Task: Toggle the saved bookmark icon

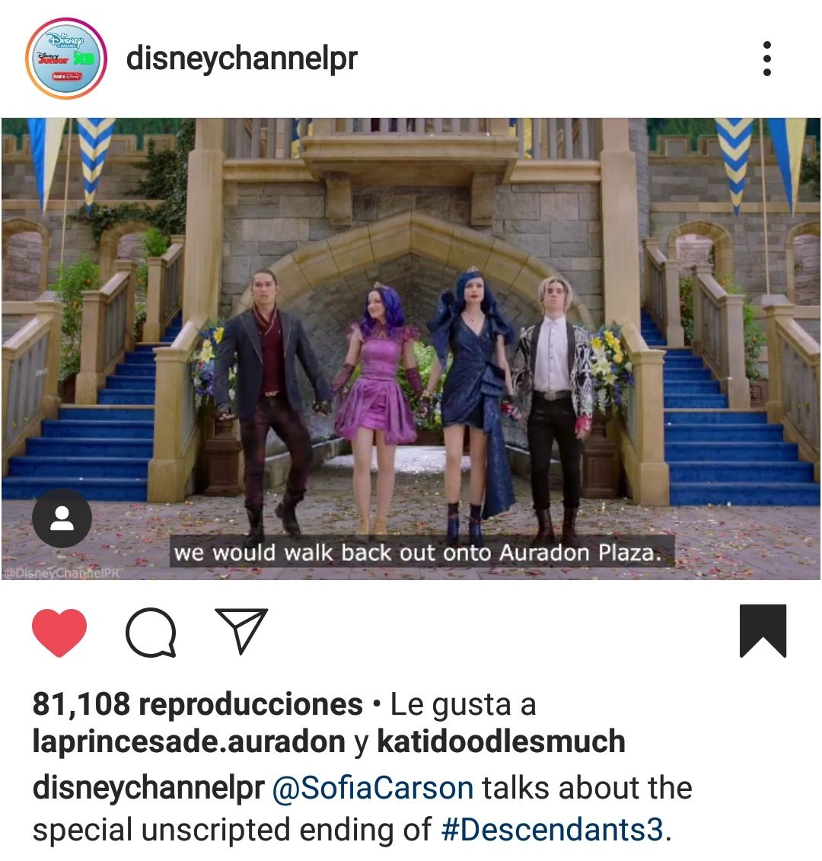Action: pos(763,630)
